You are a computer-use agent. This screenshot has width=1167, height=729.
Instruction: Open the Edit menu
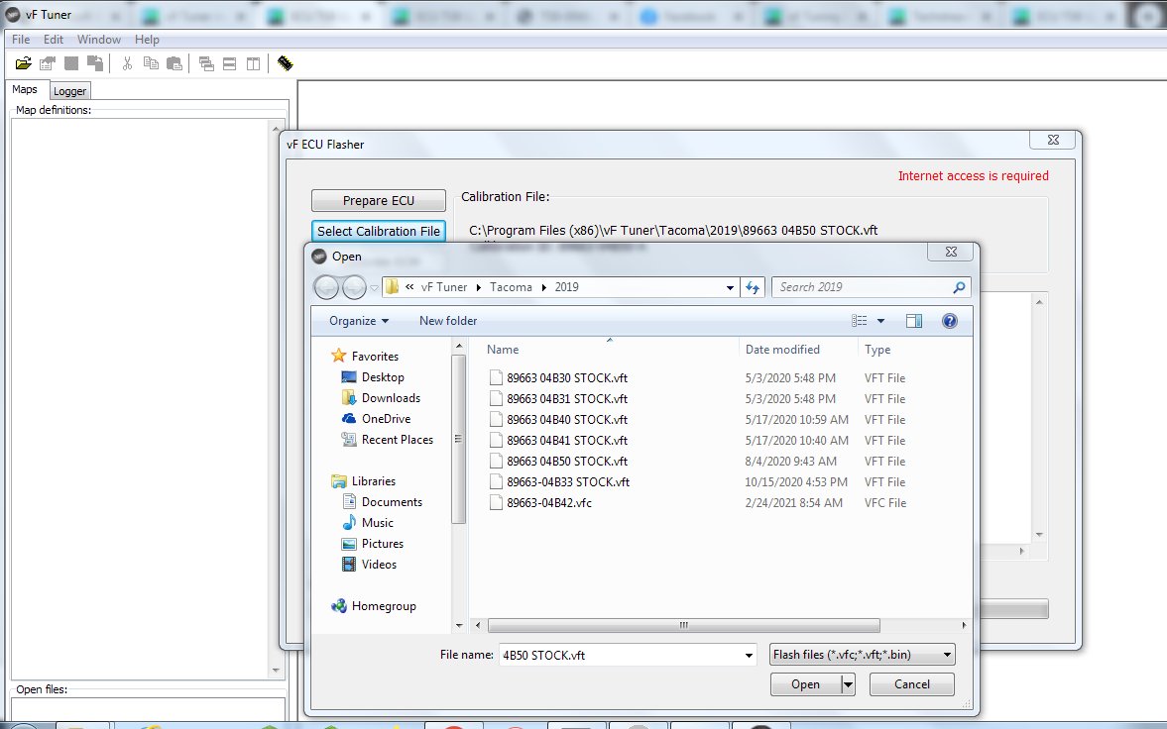point(53,40)
